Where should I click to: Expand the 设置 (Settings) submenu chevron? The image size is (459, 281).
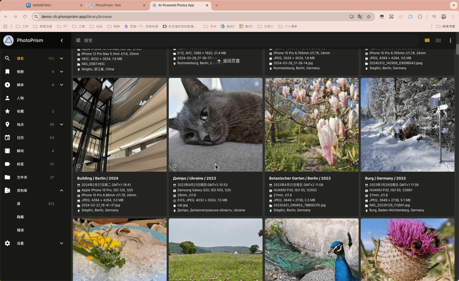[x=61, y=243]
